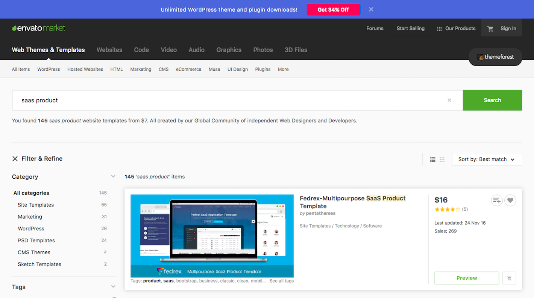The width and height of the screenshot is (534, 298).
Task: Open the Our Products grid menu
Action: 456,29
